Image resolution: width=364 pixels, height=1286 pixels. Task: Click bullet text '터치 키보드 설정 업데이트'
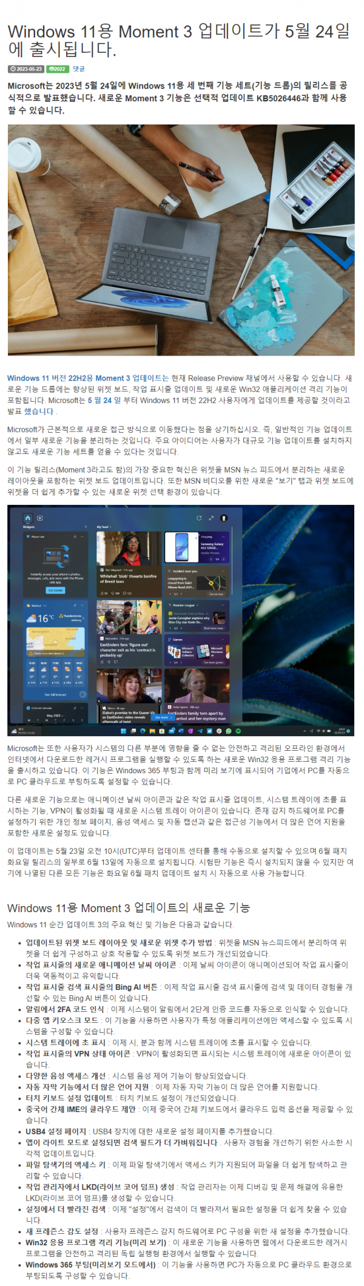click(x=69, y=1098)
